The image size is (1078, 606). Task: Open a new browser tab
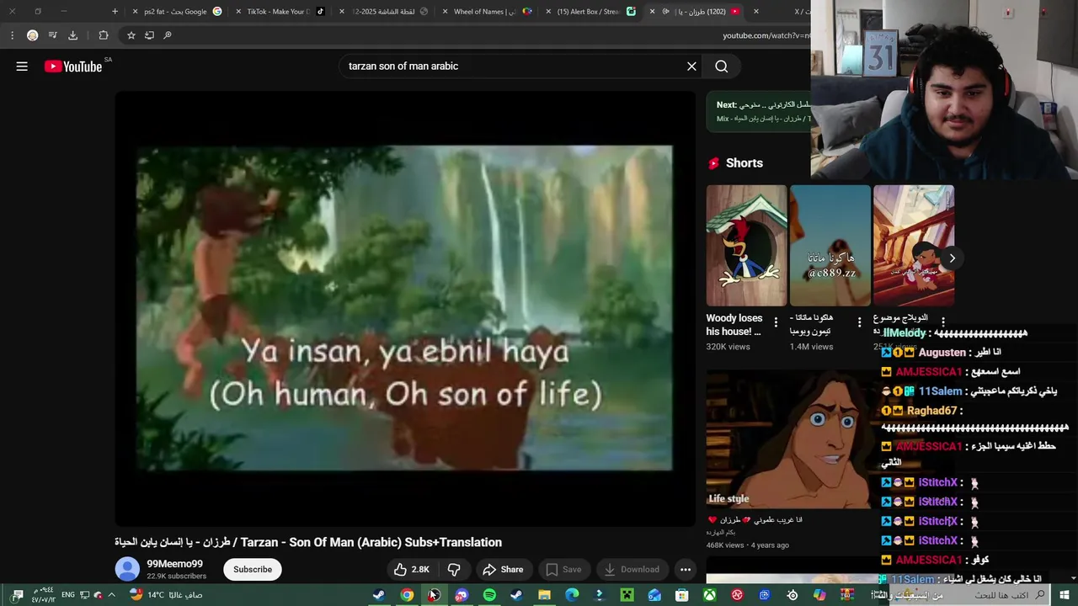click(115, 12)
